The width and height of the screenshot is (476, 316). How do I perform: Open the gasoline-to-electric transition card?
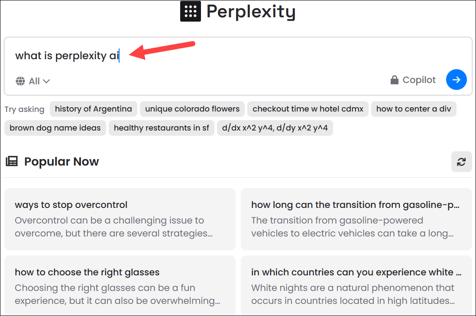coord(356,219)
